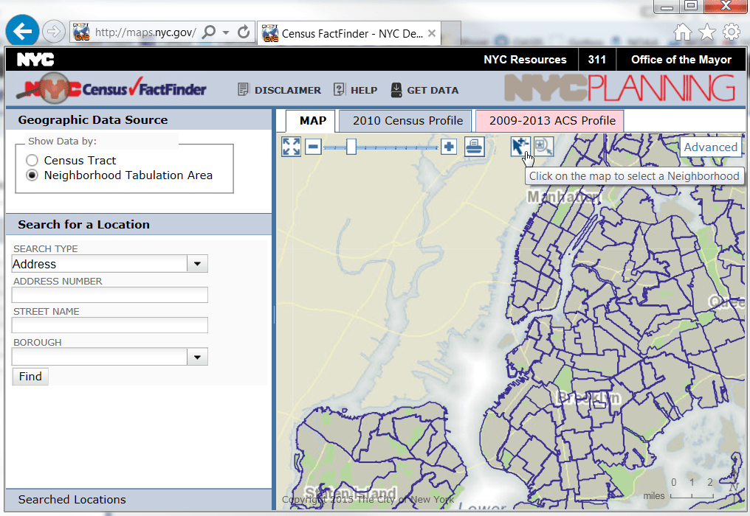Open the DISCLAIMER page
Viewport: 750px width, 516px height.
286,90
